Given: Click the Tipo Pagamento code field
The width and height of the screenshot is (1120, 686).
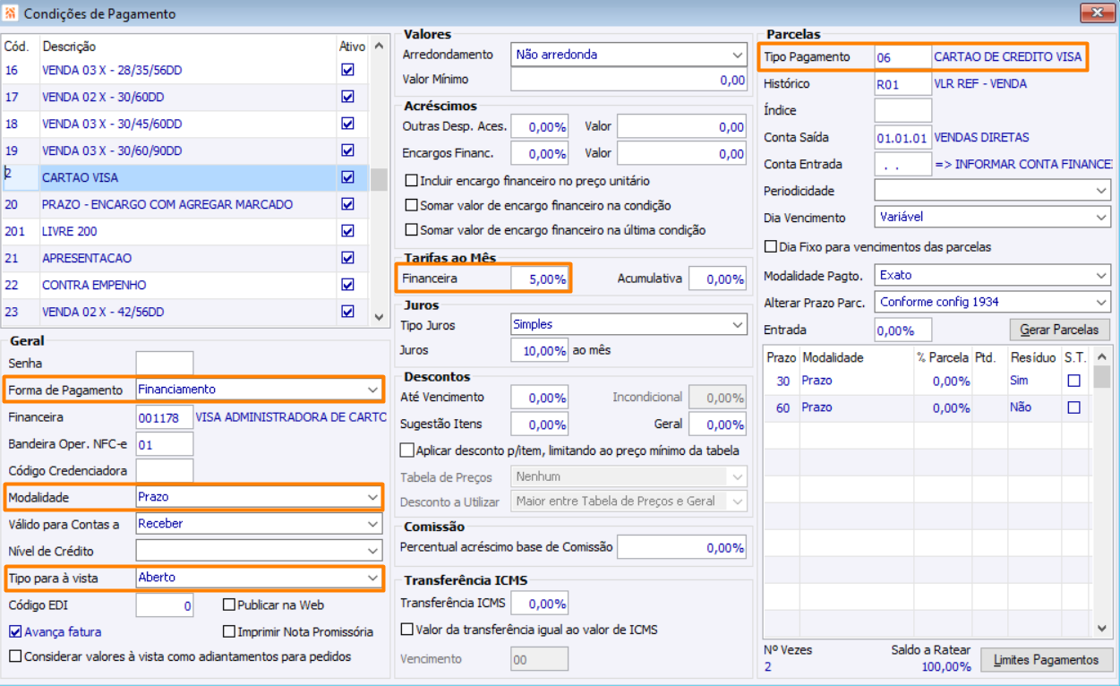Looking at the screenshot, I should (x=902, y=57).
